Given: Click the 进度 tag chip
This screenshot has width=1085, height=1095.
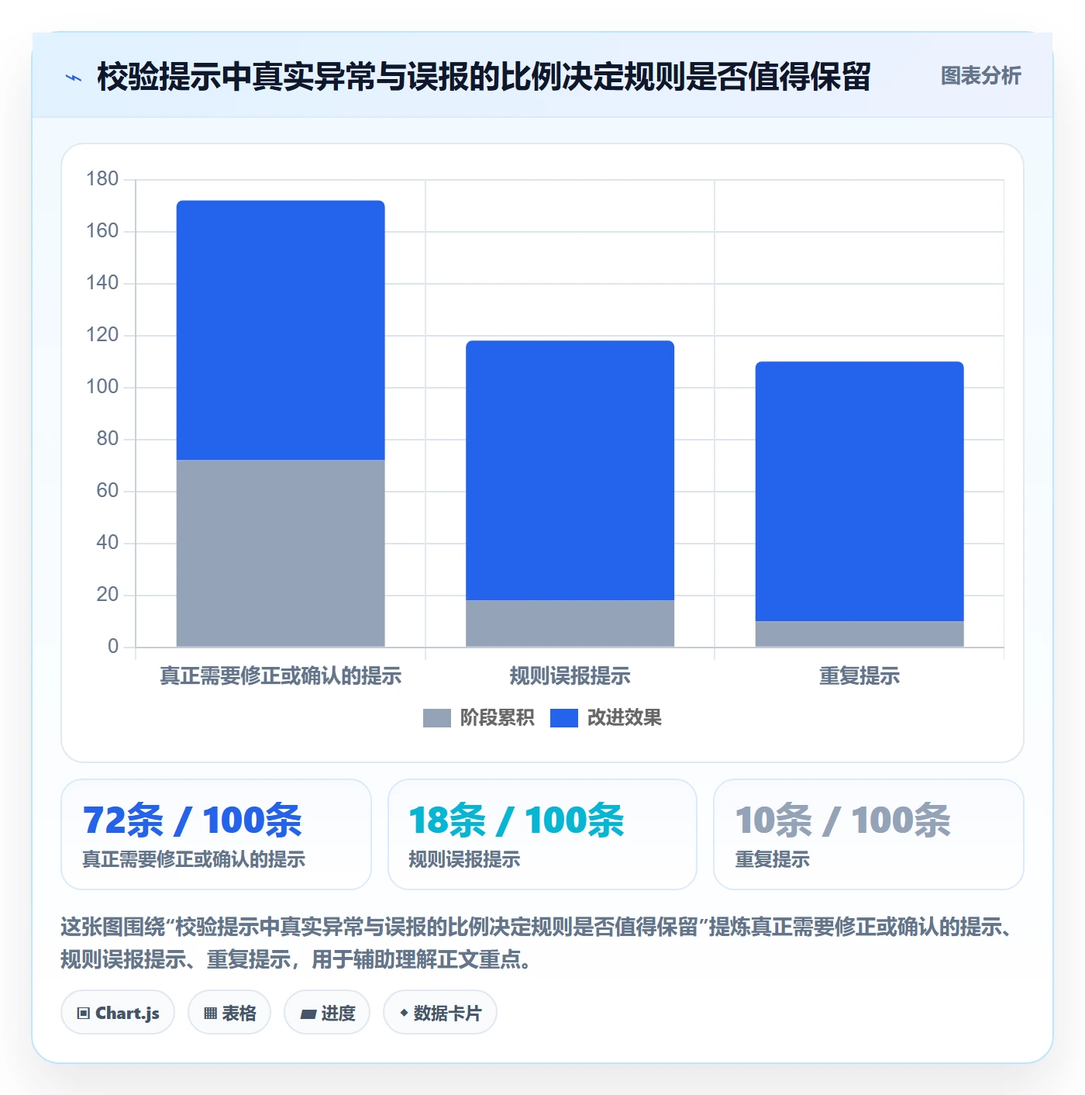Looking at the screenshot, I should [327, 1012].
